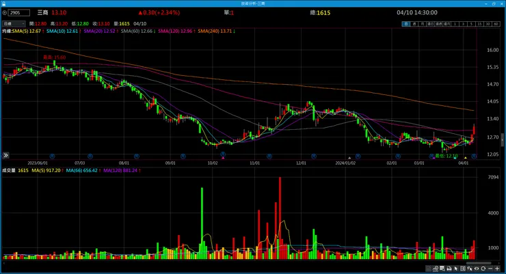Switch to the monthly (月) period button
The image size is (506, 274).
tap(423, 24)
